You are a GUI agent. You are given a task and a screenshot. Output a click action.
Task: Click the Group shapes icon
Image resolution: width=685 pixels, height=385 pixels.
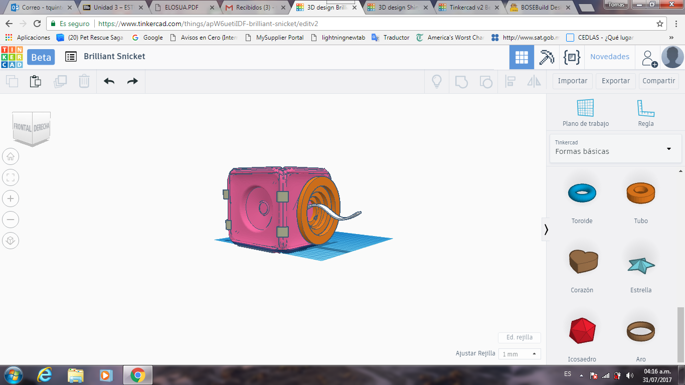coord(461,81)
